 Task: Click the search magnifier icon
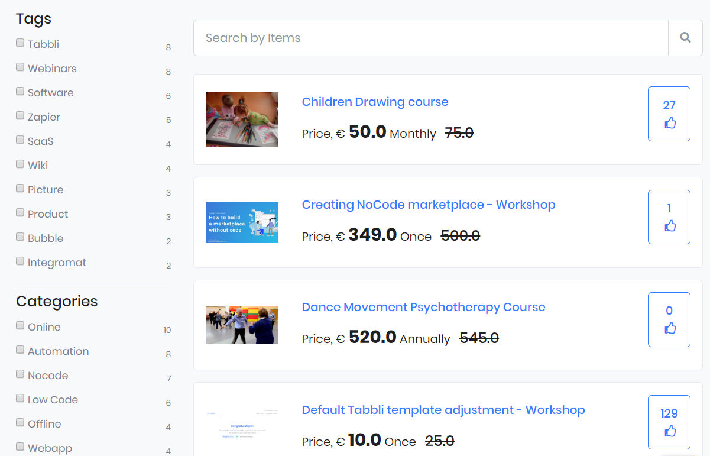tap(685, 38)
